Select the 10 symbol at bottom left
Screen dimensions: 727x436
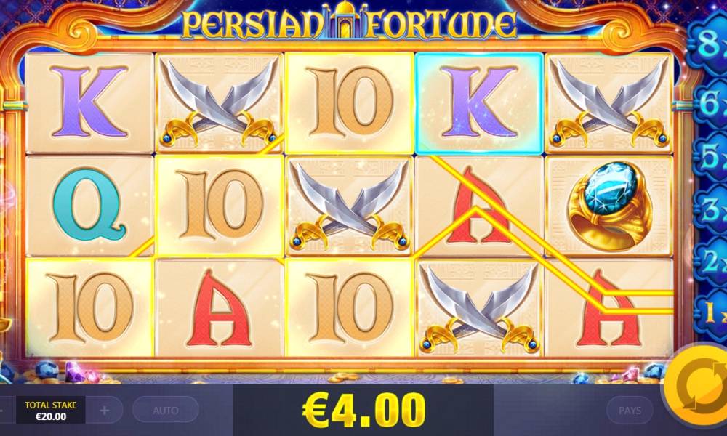pyautogui.click(x=89, y=307)
